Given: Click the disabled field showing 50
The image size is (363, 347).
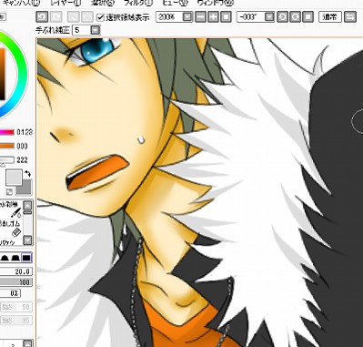Looking at the screenshot, I should coord(16,307).
